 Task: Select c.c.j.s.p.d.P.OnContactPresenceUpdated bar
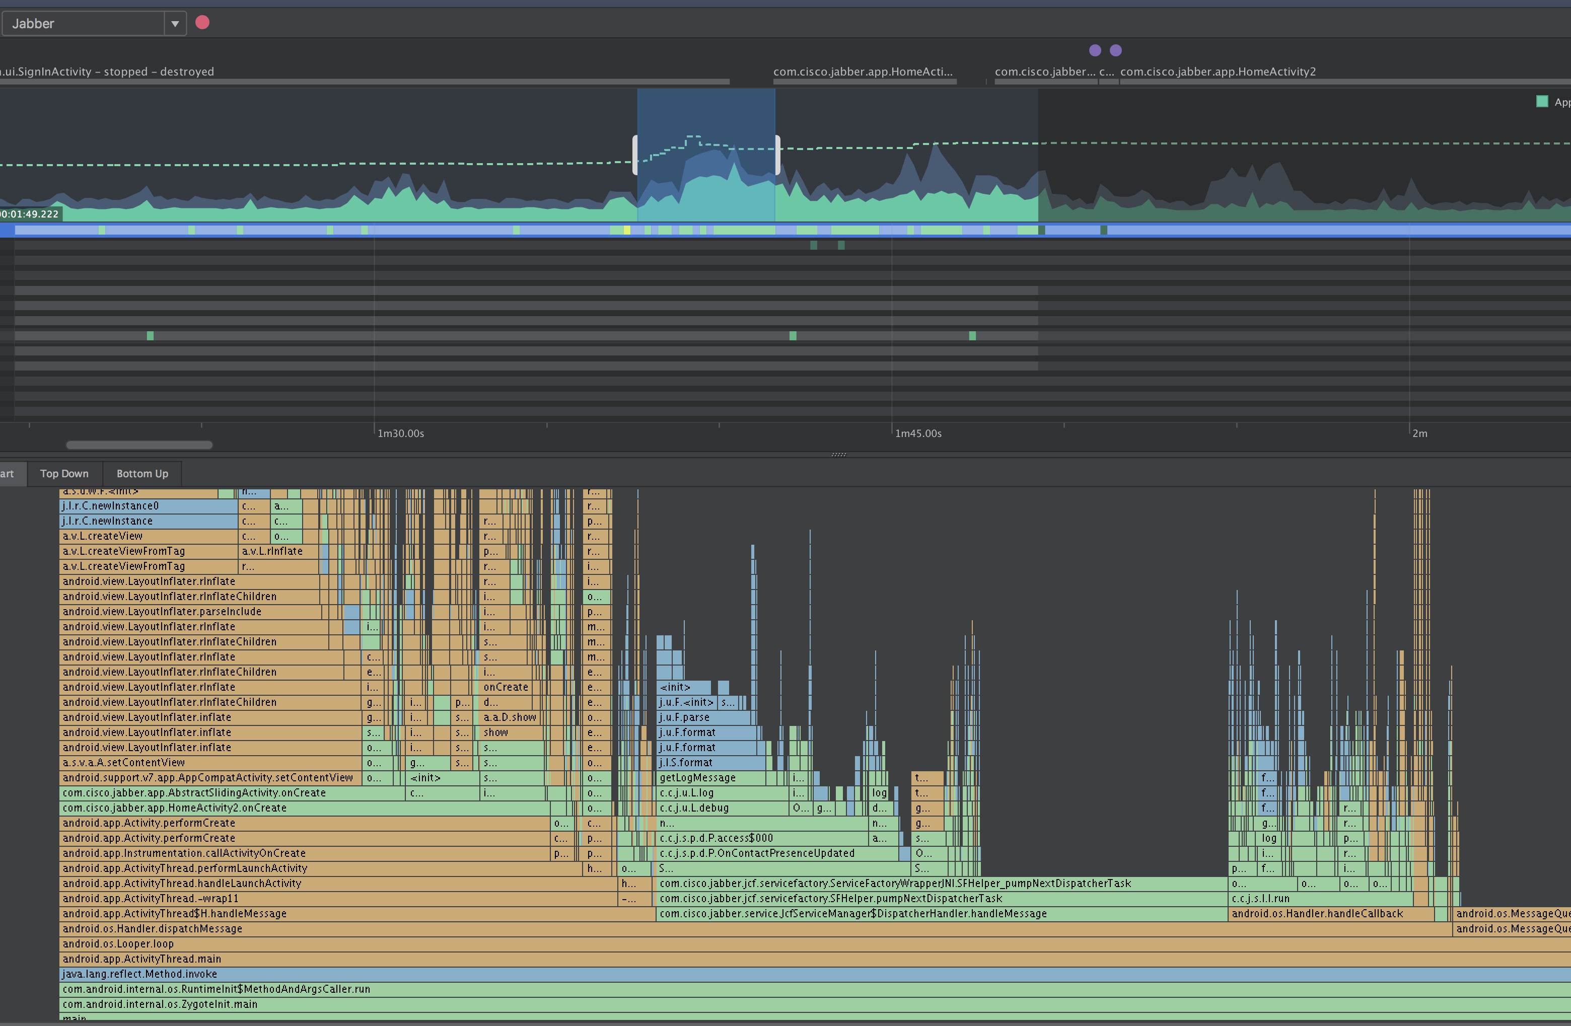tap(777, 853)
